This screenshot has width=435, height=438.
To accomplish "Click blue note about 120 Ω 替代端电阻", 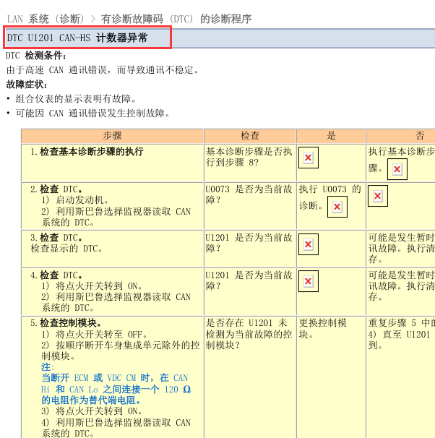I will coord(116,389).
